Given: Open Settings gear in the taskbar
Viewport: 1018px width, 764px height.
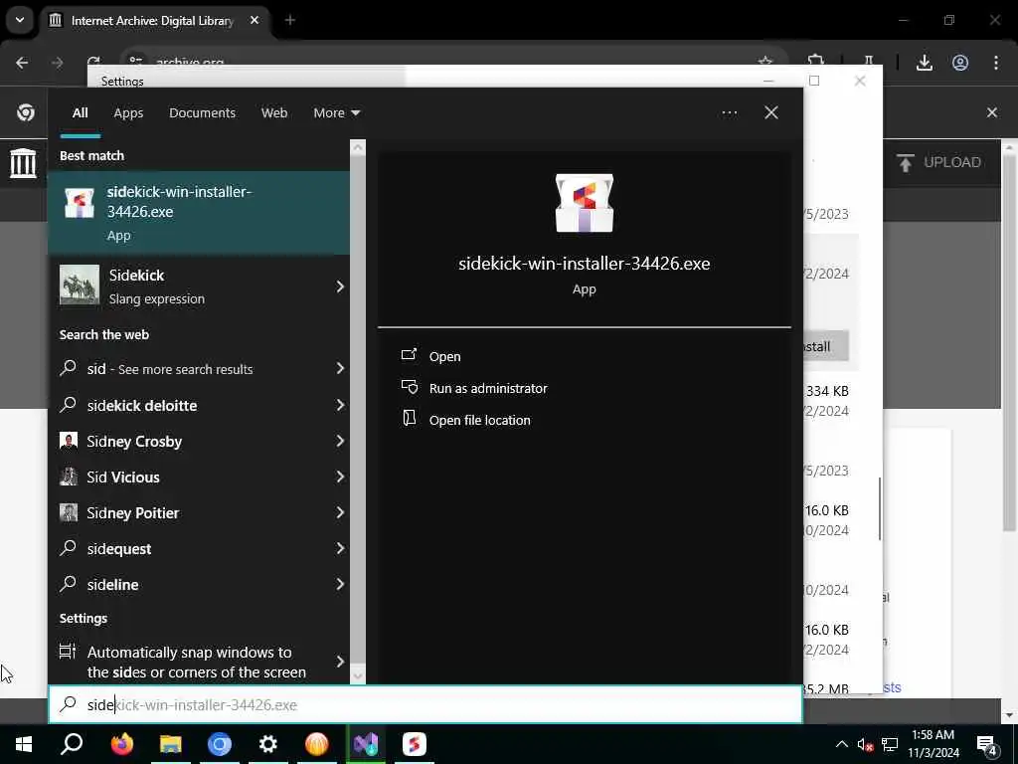Looking at the screenshot, I should 268,744.
